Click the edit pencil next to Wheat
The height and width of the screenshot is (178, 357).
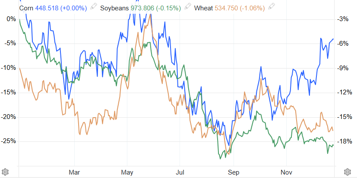271,8
